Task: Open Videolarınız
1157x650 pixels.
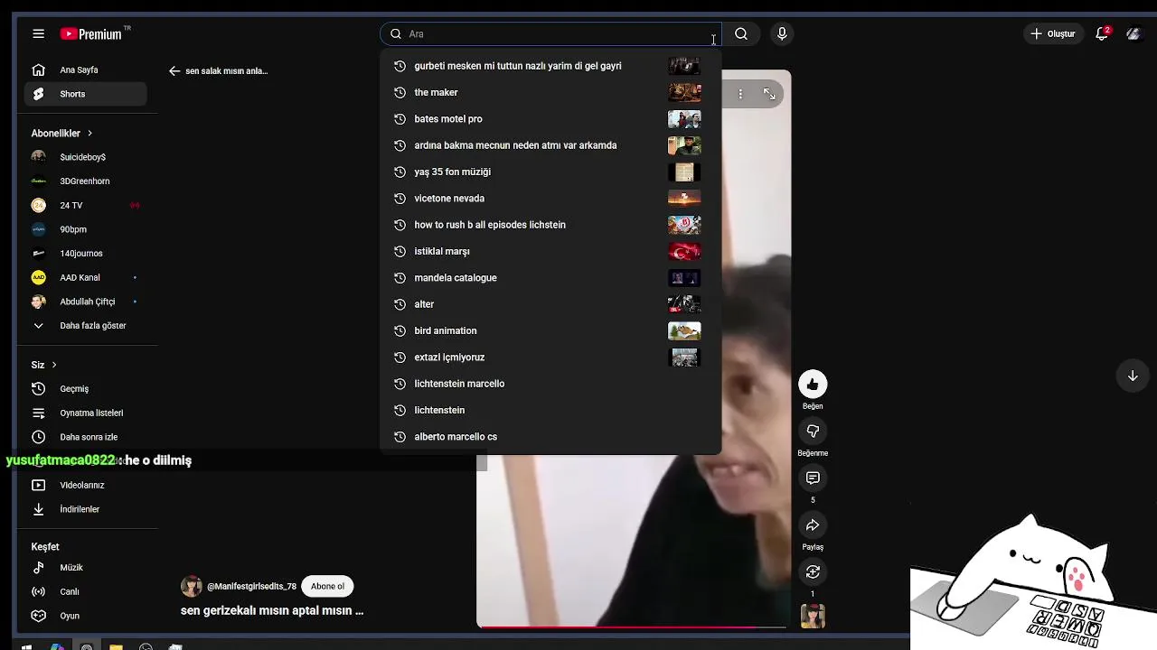Action: (86, 485)
